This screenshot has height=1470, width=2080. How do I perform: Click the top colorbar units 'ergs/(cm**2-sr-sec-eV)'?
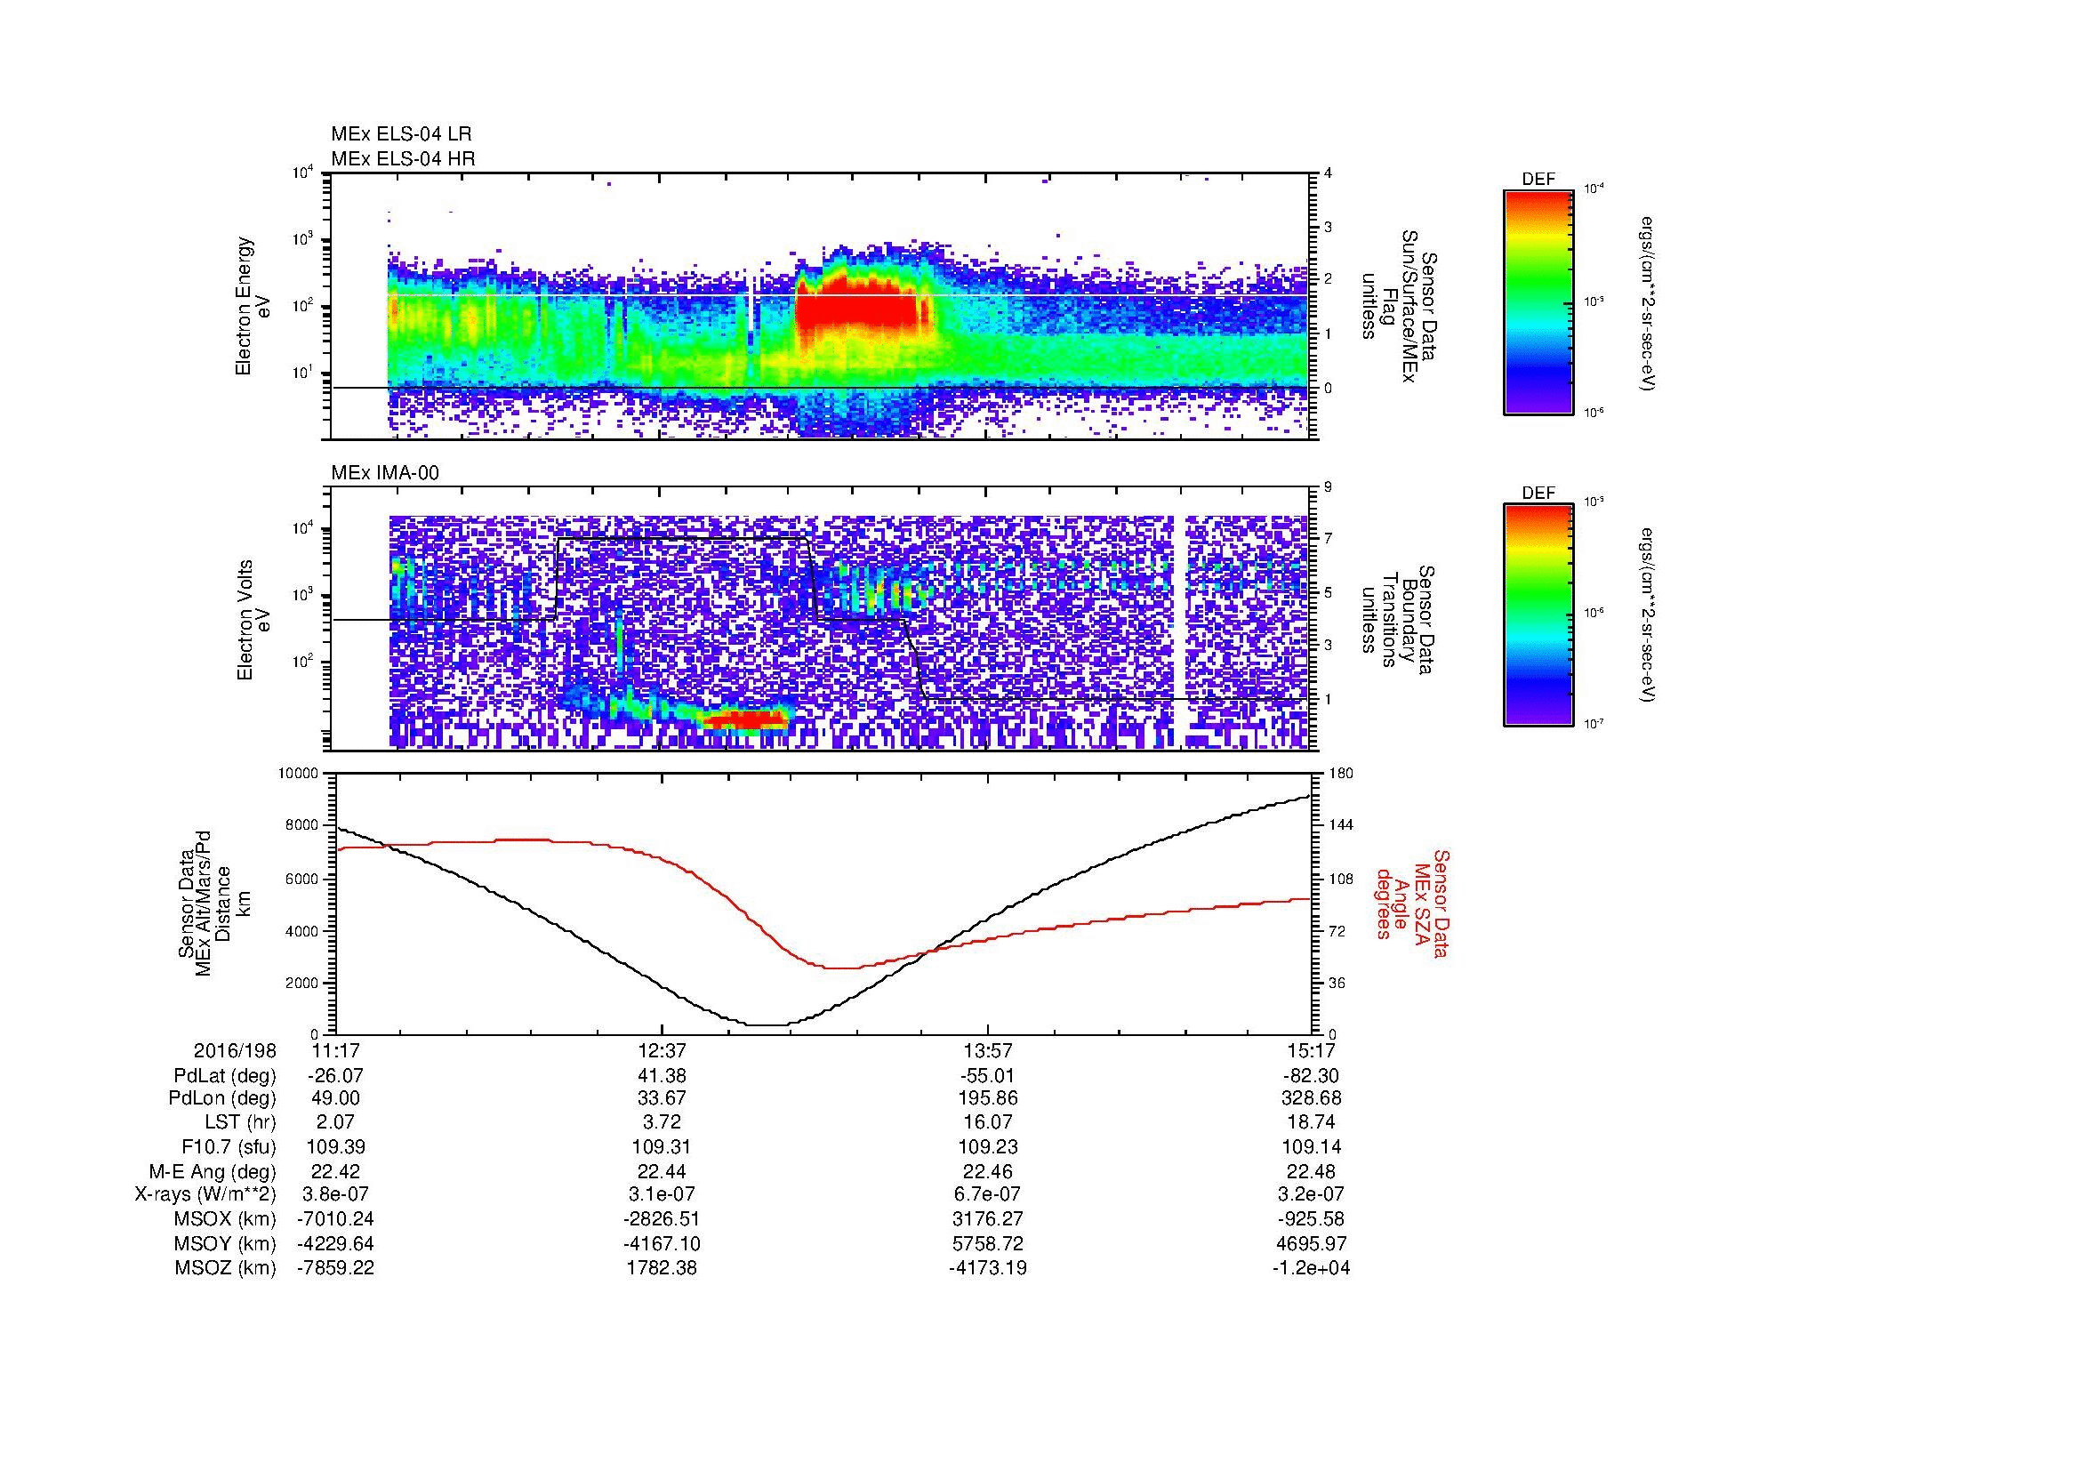[1648, 303]
